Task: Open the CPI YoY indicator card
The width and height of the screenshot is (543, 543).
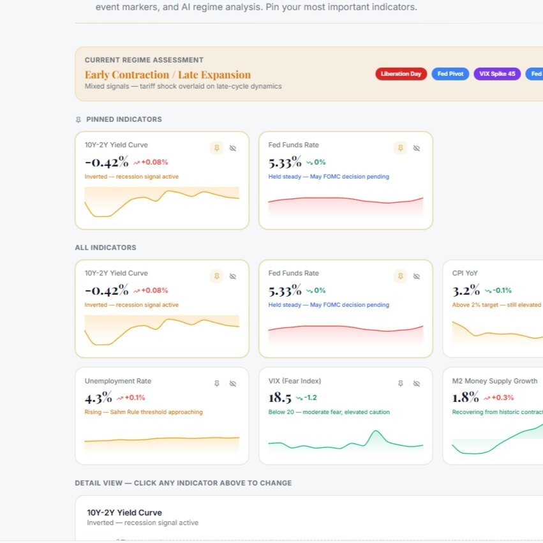Action: coord(493,309)
